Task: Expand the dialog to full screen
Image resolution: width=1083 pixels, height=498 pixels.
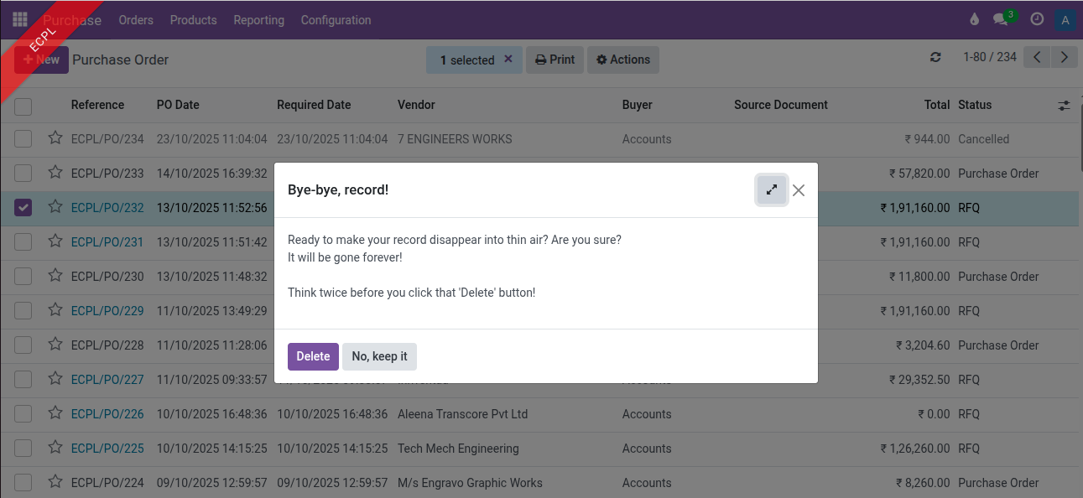Action: pyautogui.click(x=772, y=190)
